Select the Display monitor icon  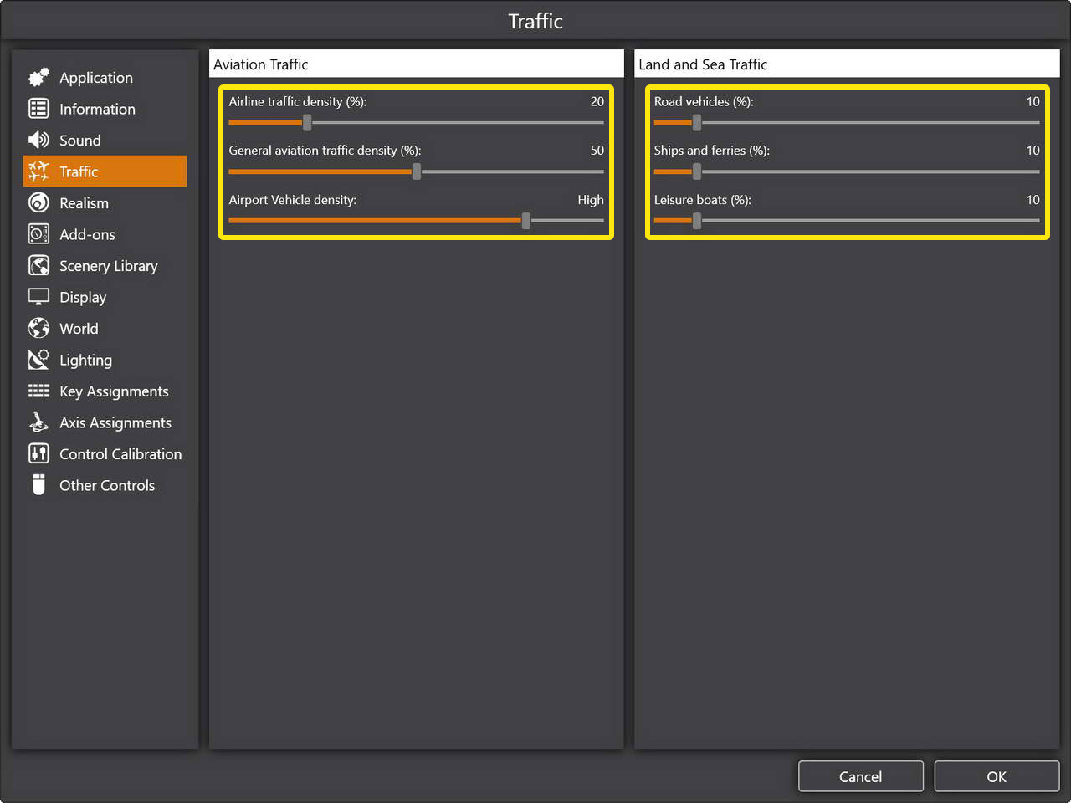click(38, 297)
